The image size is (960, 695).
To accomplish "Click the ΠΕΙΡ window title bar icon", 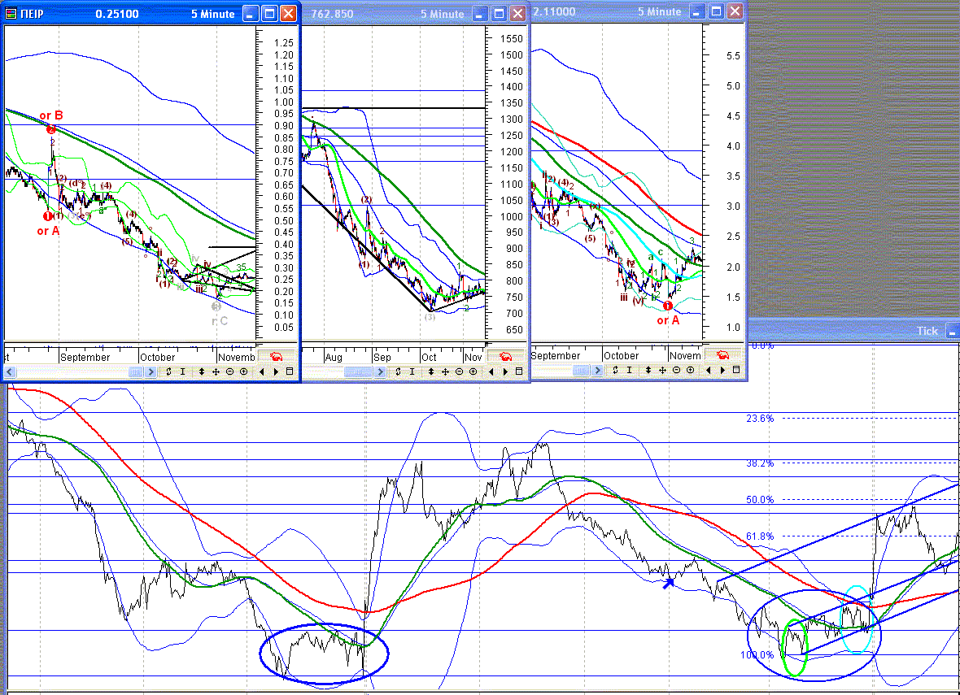I will tap(11, 14).
